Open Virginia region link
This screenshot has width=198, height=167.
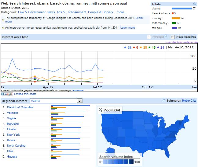point(12,118)
